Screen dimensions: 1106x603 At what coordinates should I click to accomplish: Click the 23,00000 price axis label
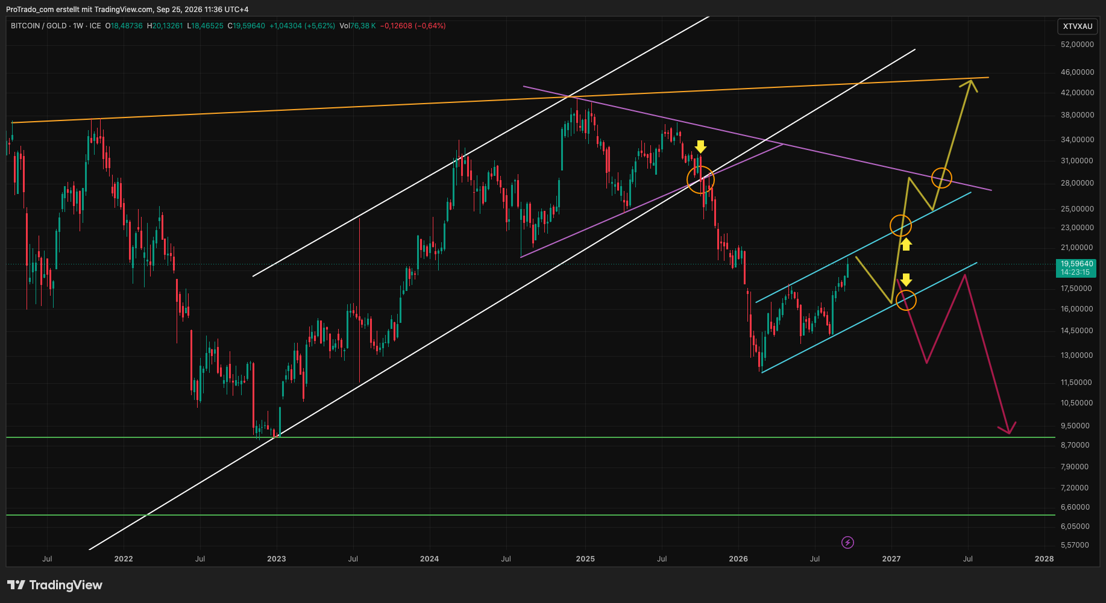tap(1077, 228)
